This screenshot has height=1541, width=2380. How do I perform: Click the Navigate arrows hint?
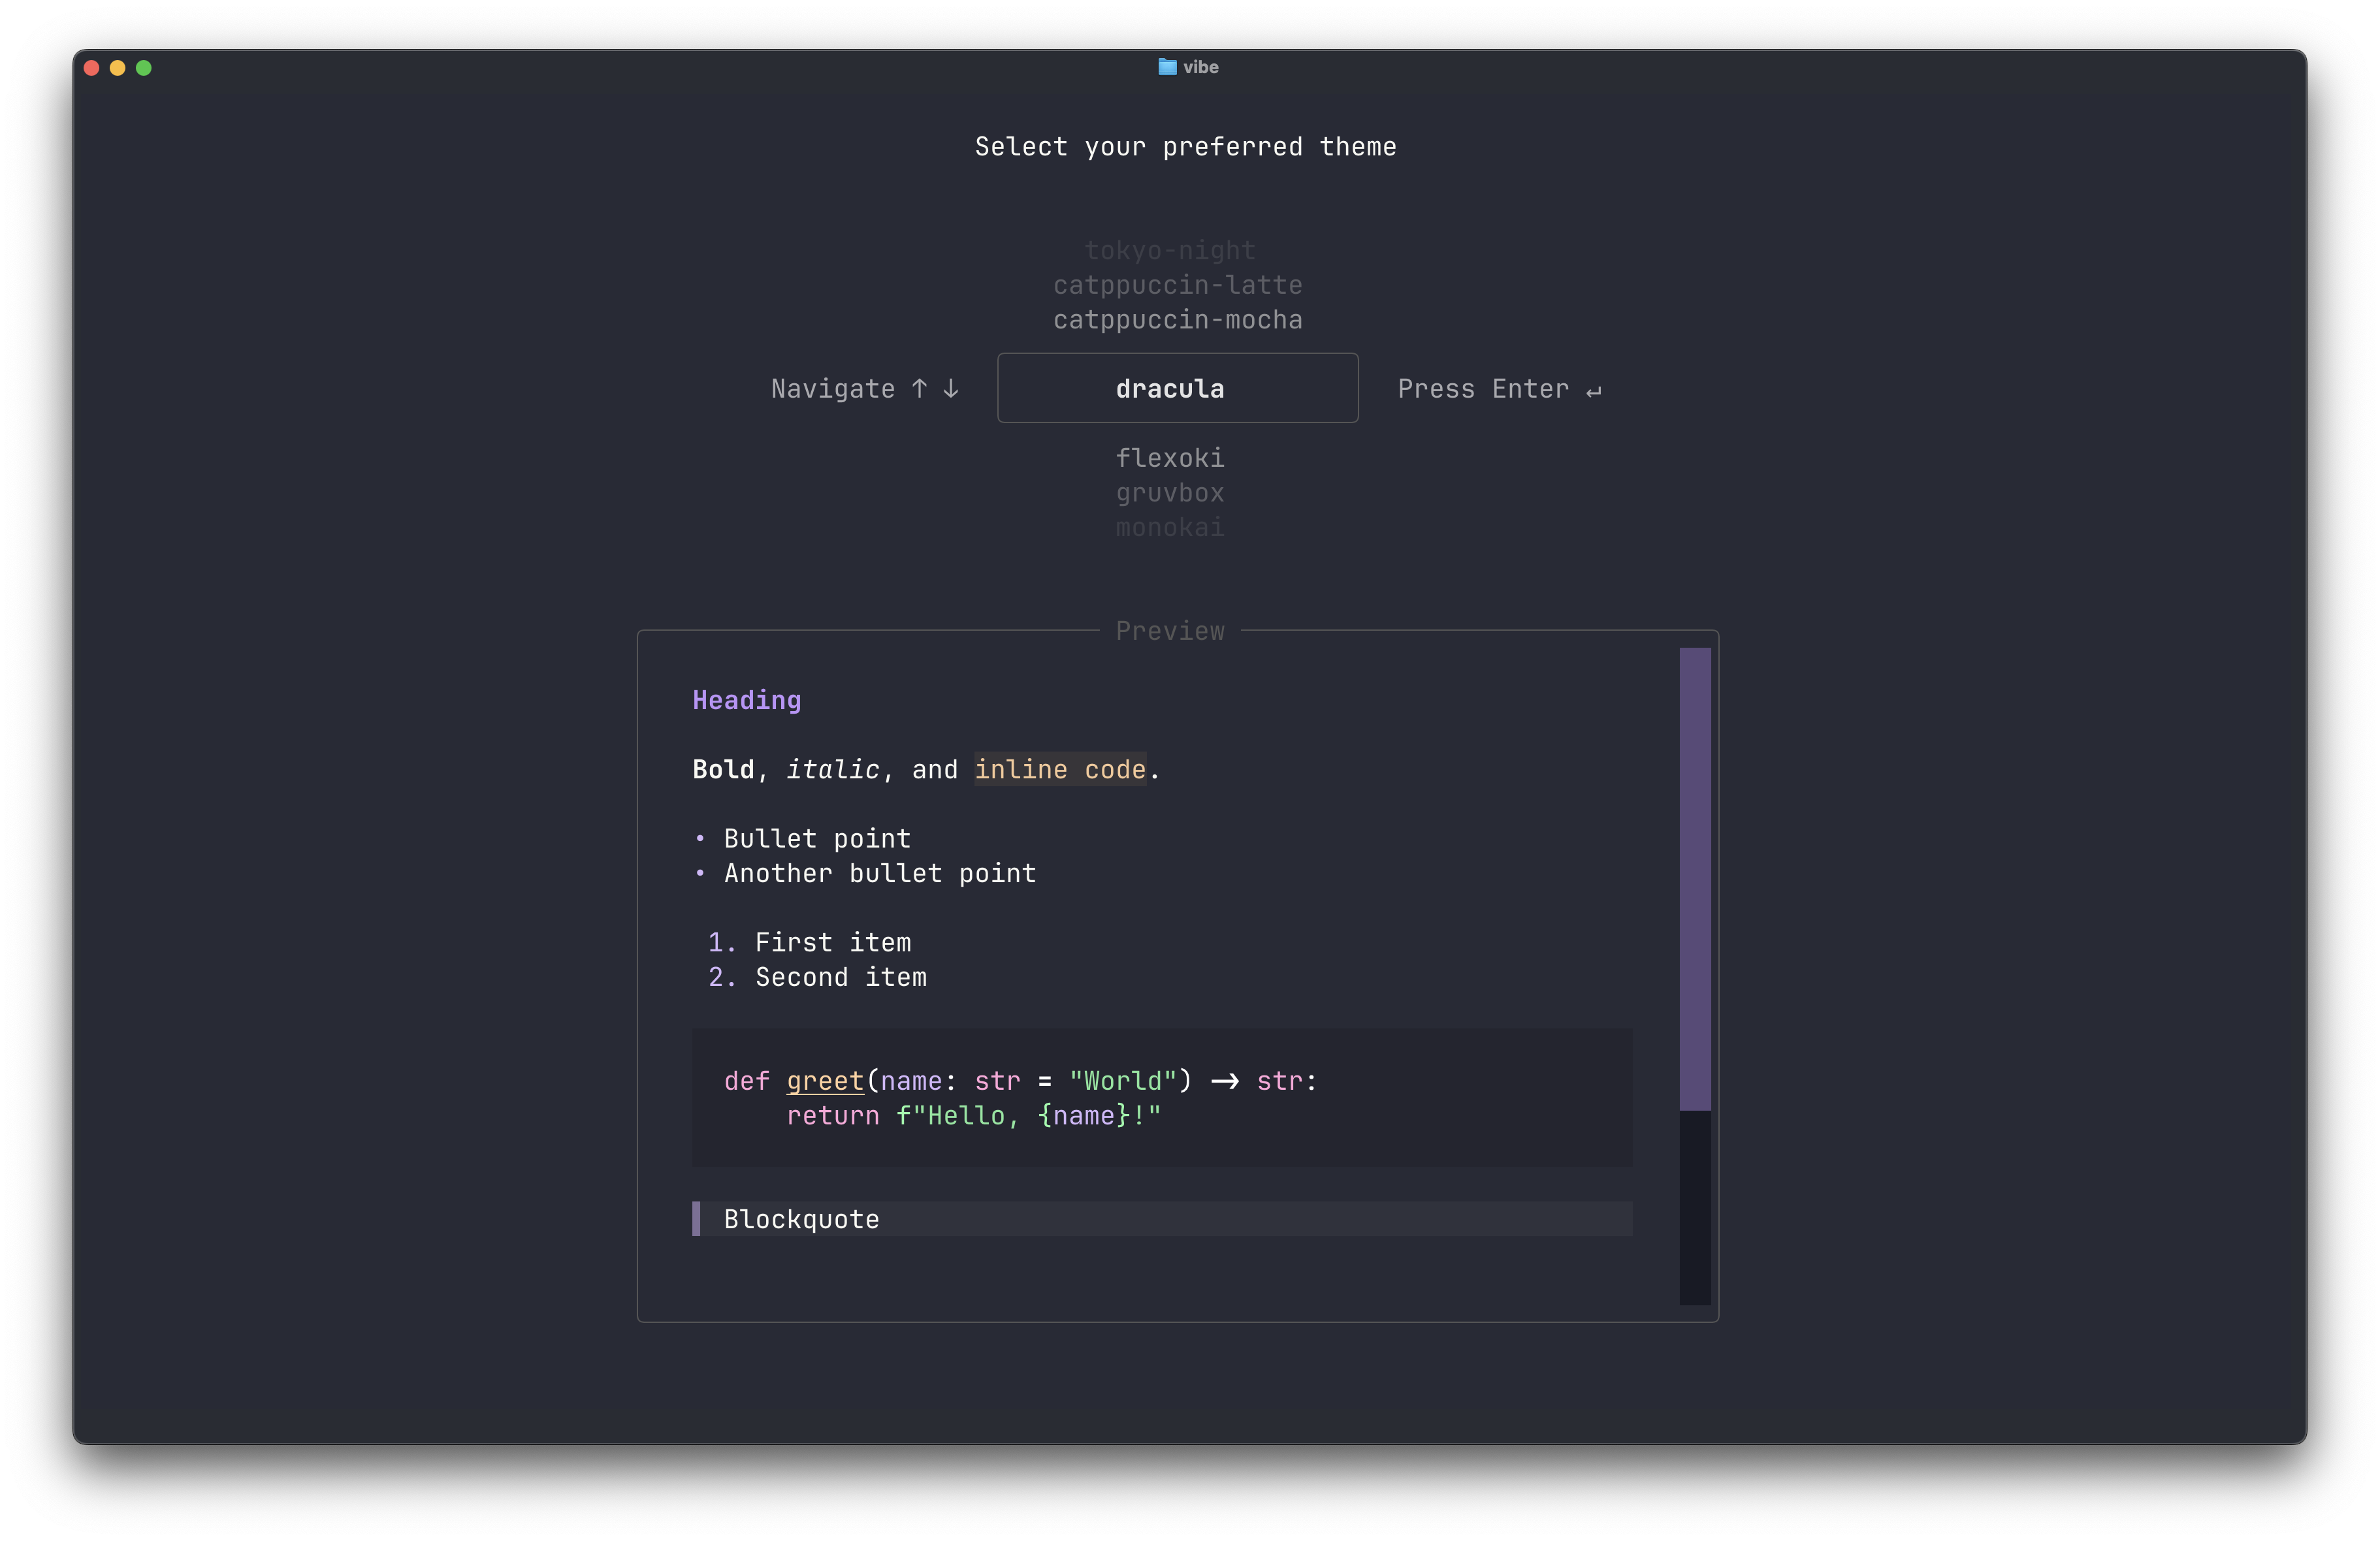coord(865,388)
